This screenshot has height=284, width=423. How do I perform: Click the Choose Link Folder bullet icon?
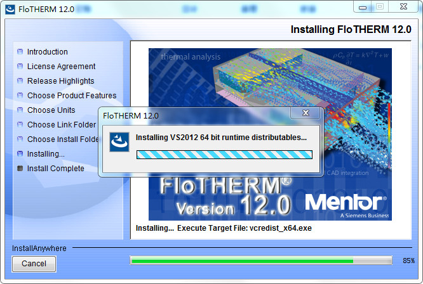click(20, 124)
